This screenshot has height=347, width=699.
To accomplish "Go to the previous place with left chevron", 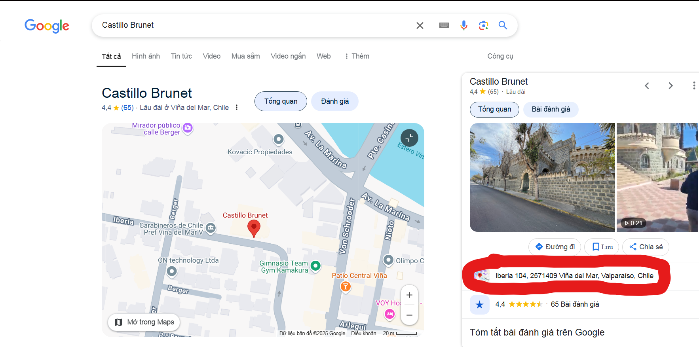I will (x=647, y=86).
